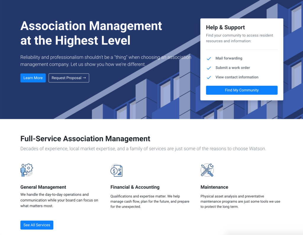Click the Association Management at the Highest Level headline
This screenshot has height=235, width=303.
tap(91, 33)
